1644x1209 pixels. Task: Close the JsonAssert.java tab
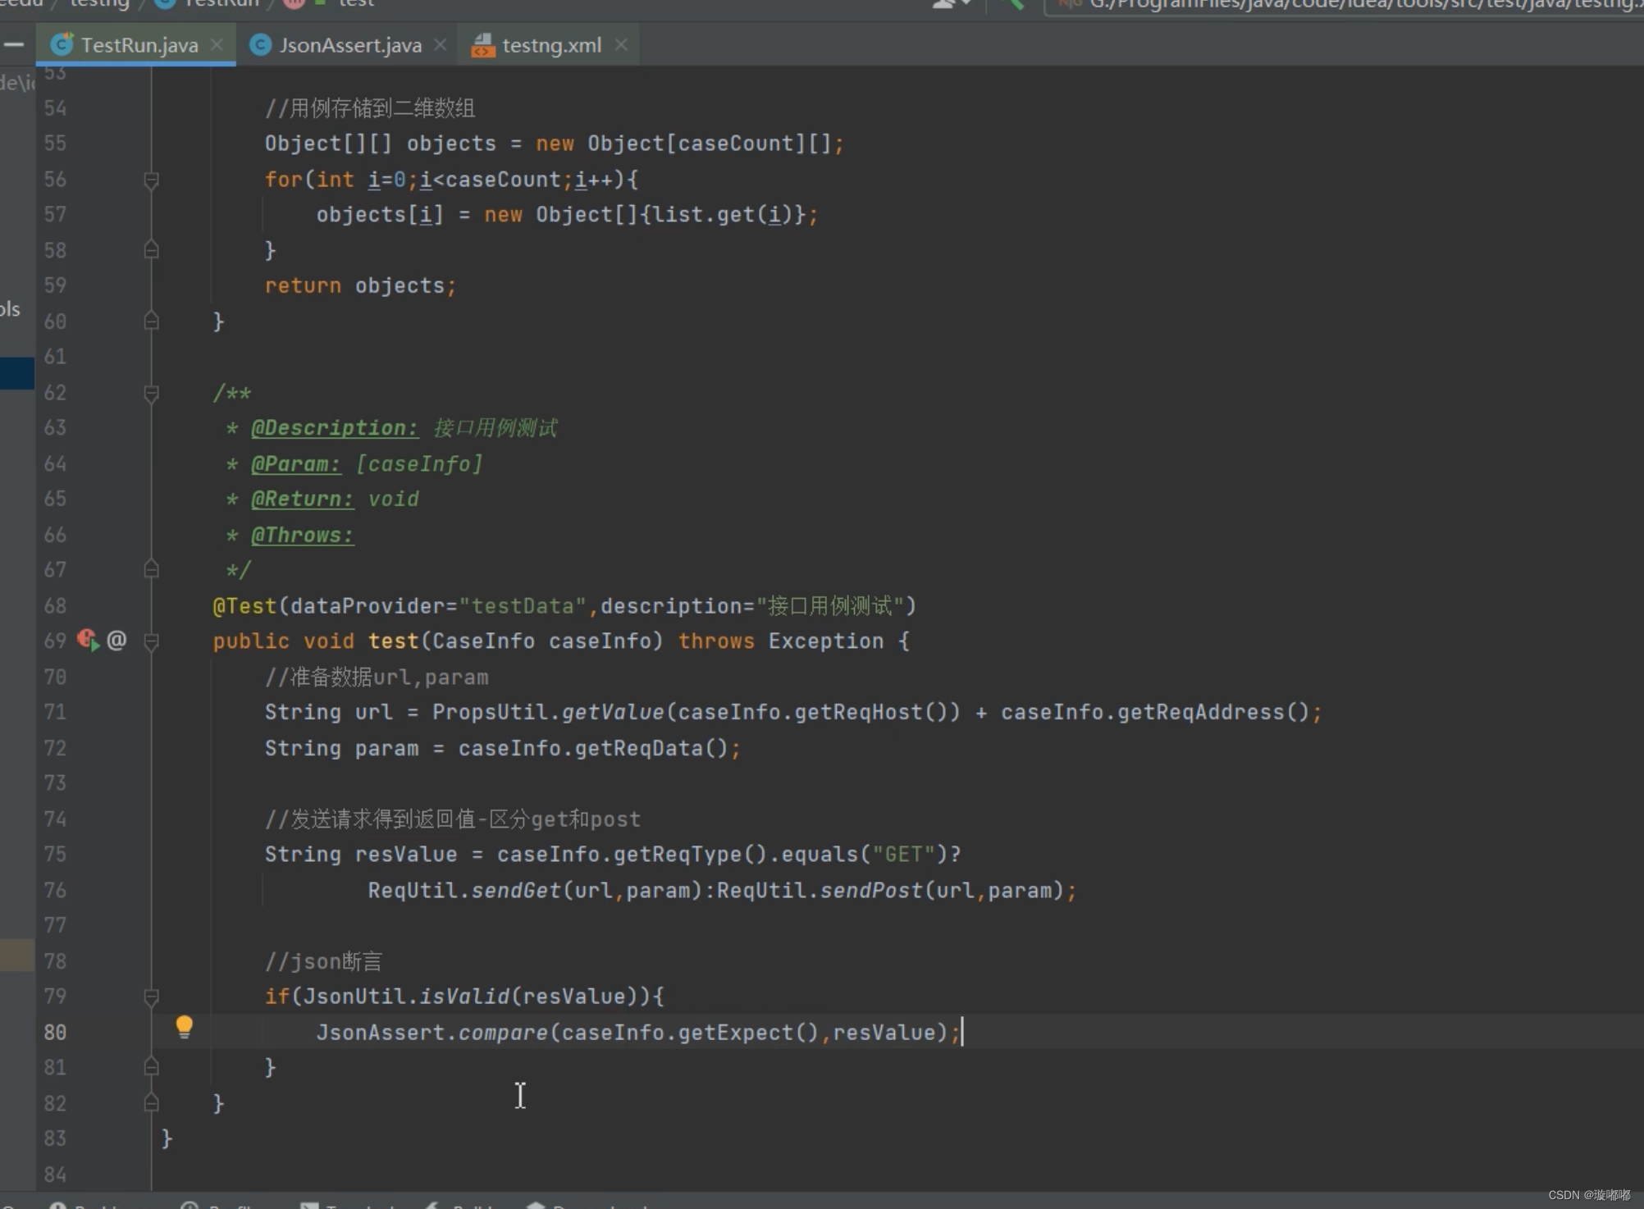441,45
